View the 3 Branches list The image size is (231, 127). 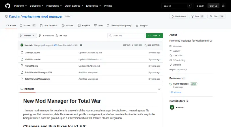click(46, 36)
